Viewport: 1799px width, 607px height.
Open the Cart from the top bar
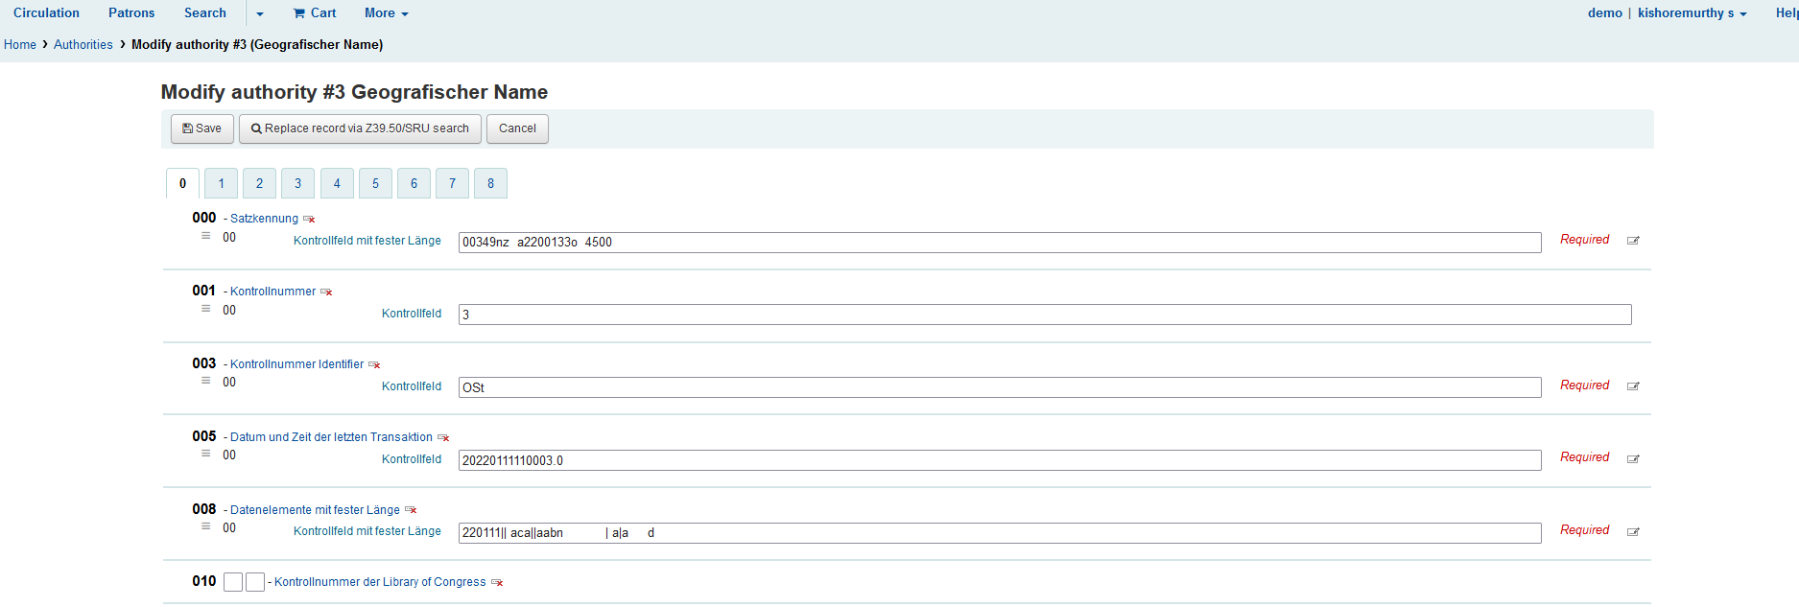pyautogui.click(x=315, y=13)
